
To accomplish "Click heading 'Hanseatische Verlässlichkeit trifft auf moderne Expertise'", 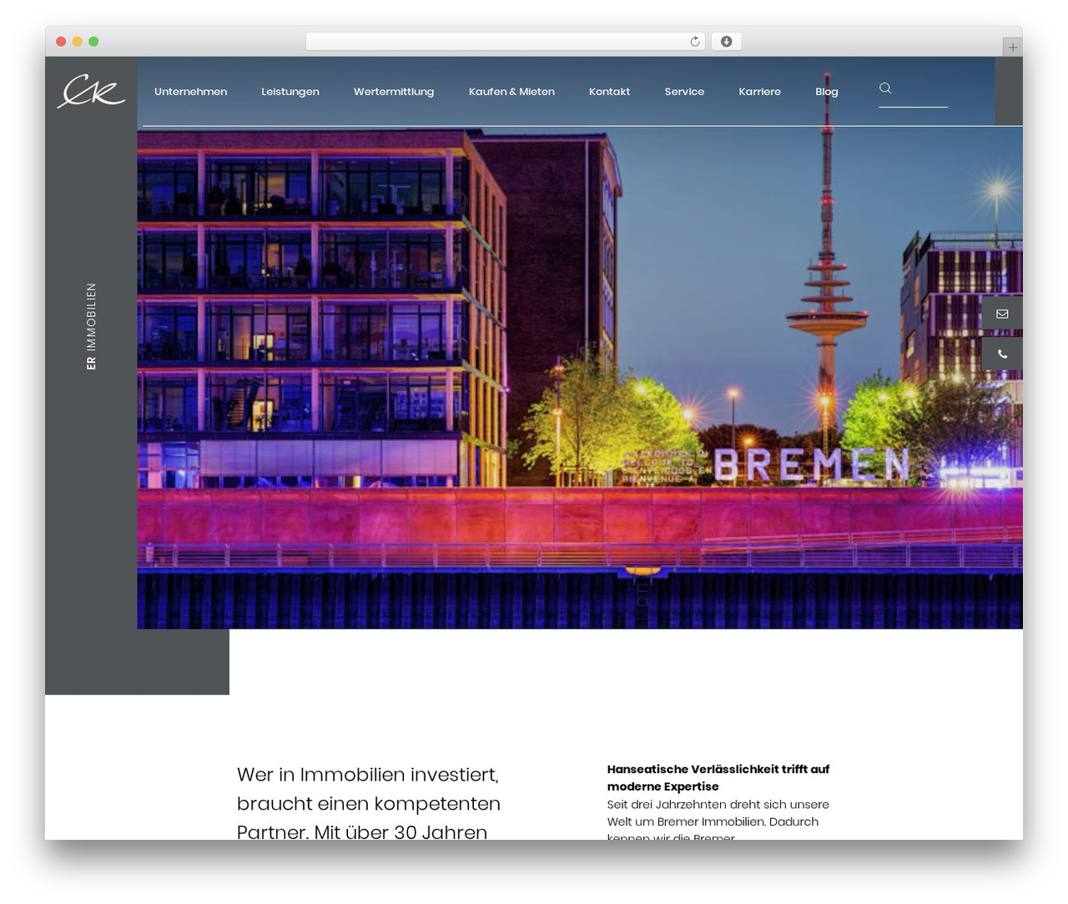I will (718, 777).
